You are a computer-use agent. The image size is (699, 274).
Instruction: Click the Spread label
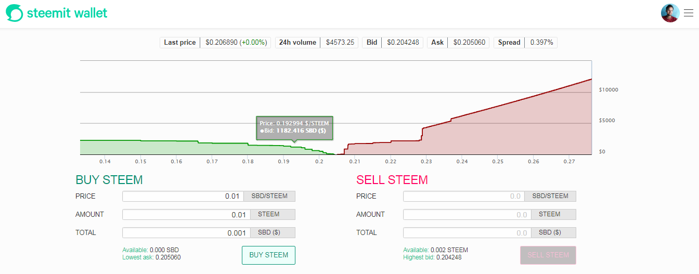click(x=509, y=43)
